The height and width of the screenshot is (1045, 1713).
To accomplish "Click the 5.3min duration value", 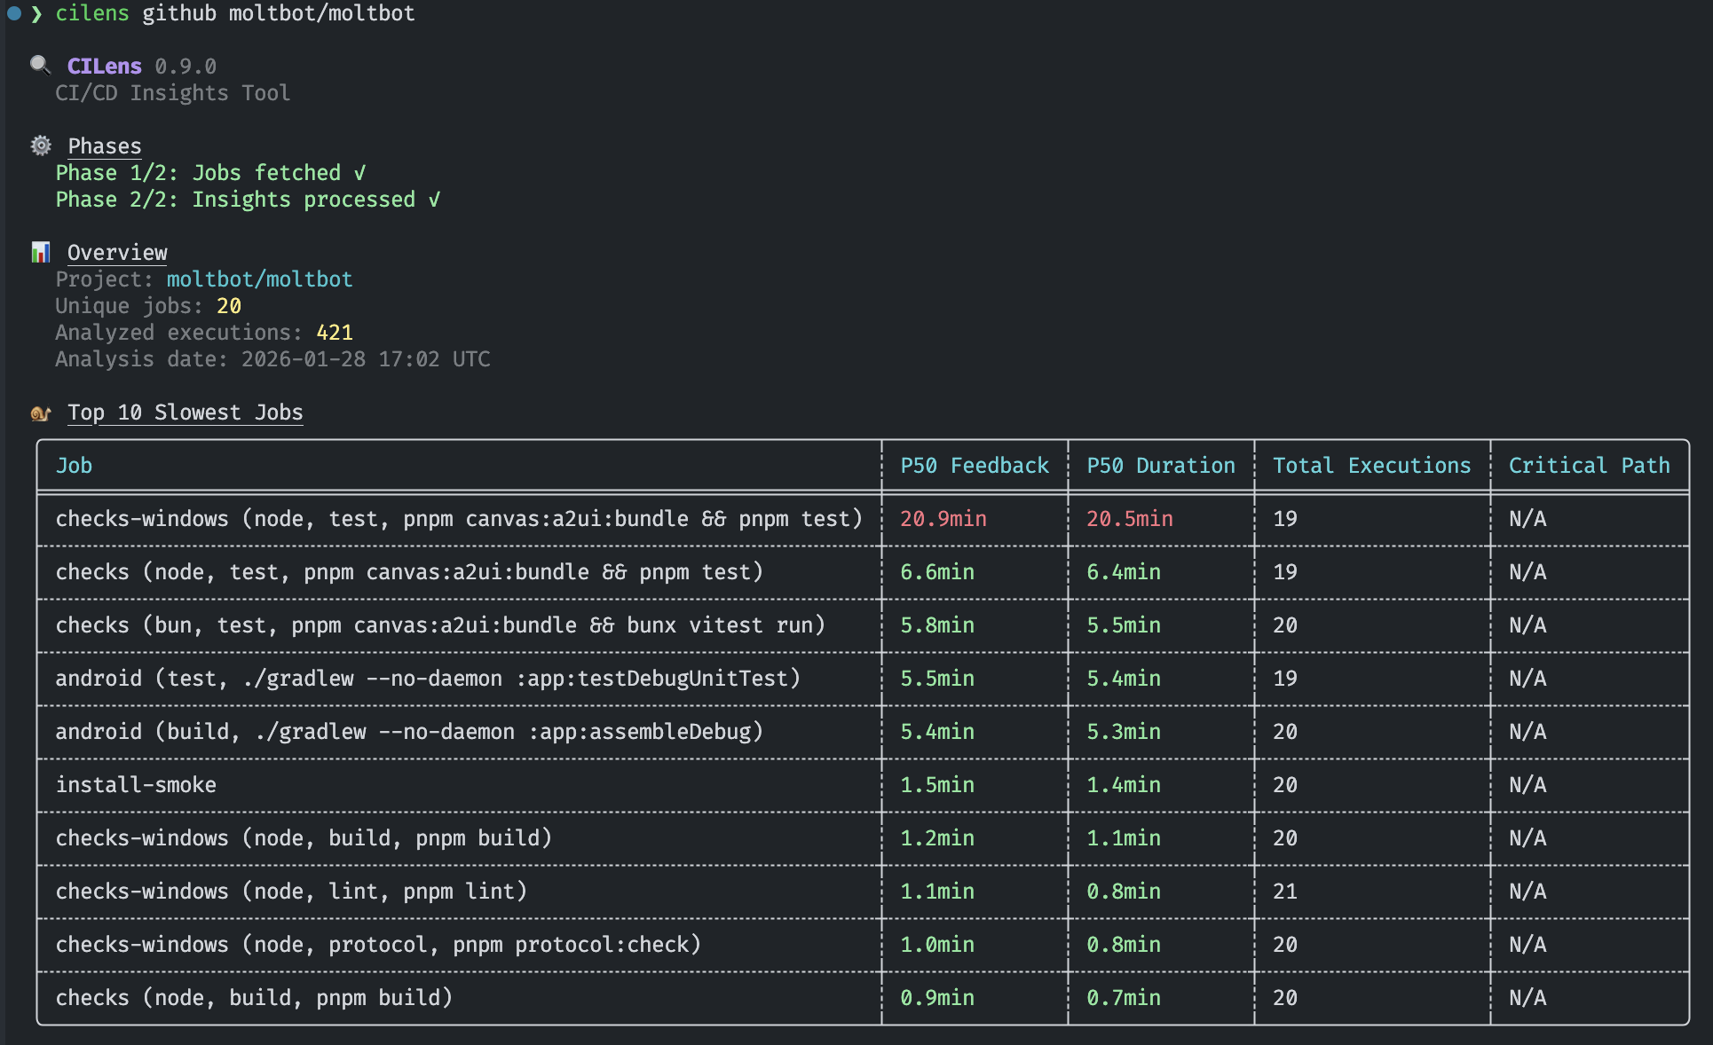I will [1124, 732].
